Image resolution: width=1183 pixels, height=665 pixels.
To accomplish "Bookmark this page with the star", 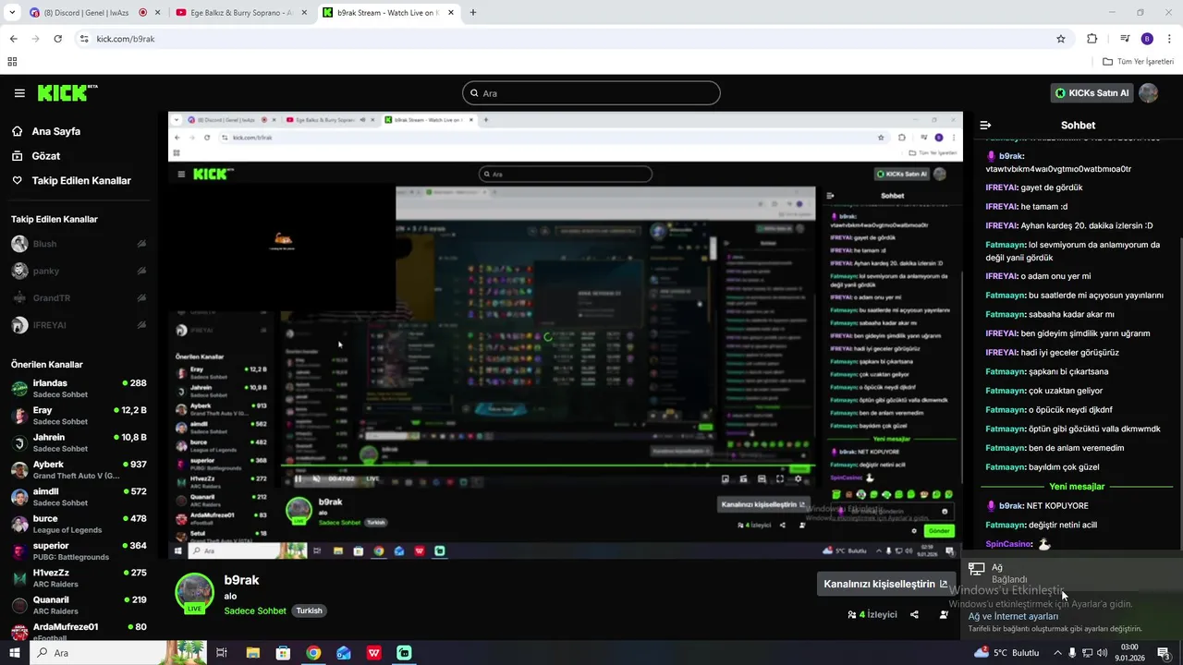I will [x=1061, y=39].
